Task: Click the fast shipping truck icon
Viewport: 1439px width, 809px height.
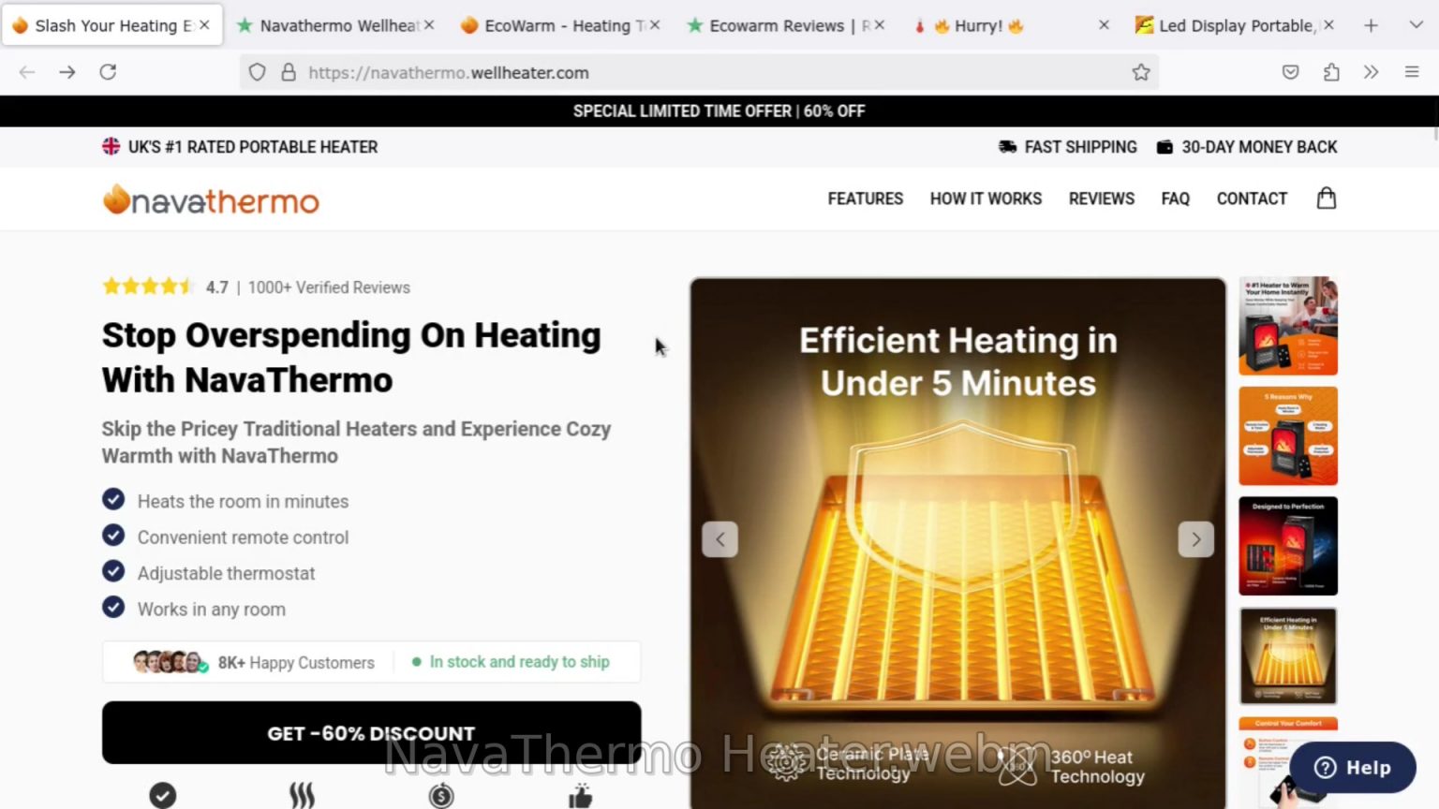Action: pos(1008,147)
